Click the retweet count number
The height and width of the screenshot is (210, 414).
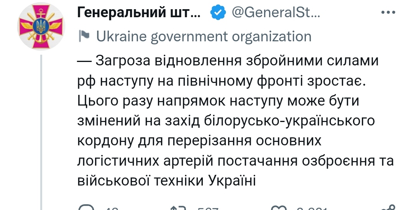tap(208, 208)
